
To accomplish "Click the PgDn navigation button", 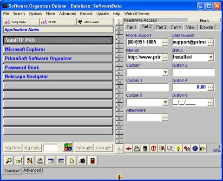I will [x=84, y=148].
